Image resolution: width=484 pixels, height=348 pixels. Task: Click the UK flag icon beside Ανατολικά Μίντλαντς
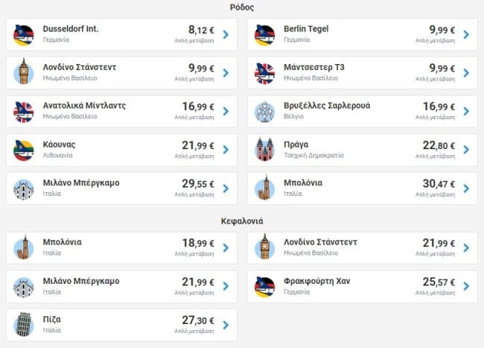(24, 111)
